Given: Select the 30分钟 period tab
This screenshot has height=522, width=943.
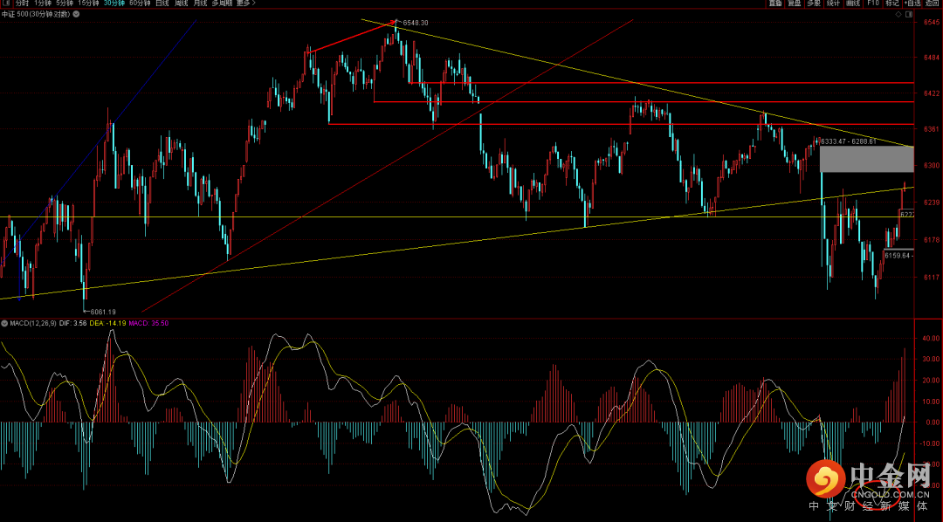Looking at the screenshot, I should pyautogui.click(x=114, y=3).
